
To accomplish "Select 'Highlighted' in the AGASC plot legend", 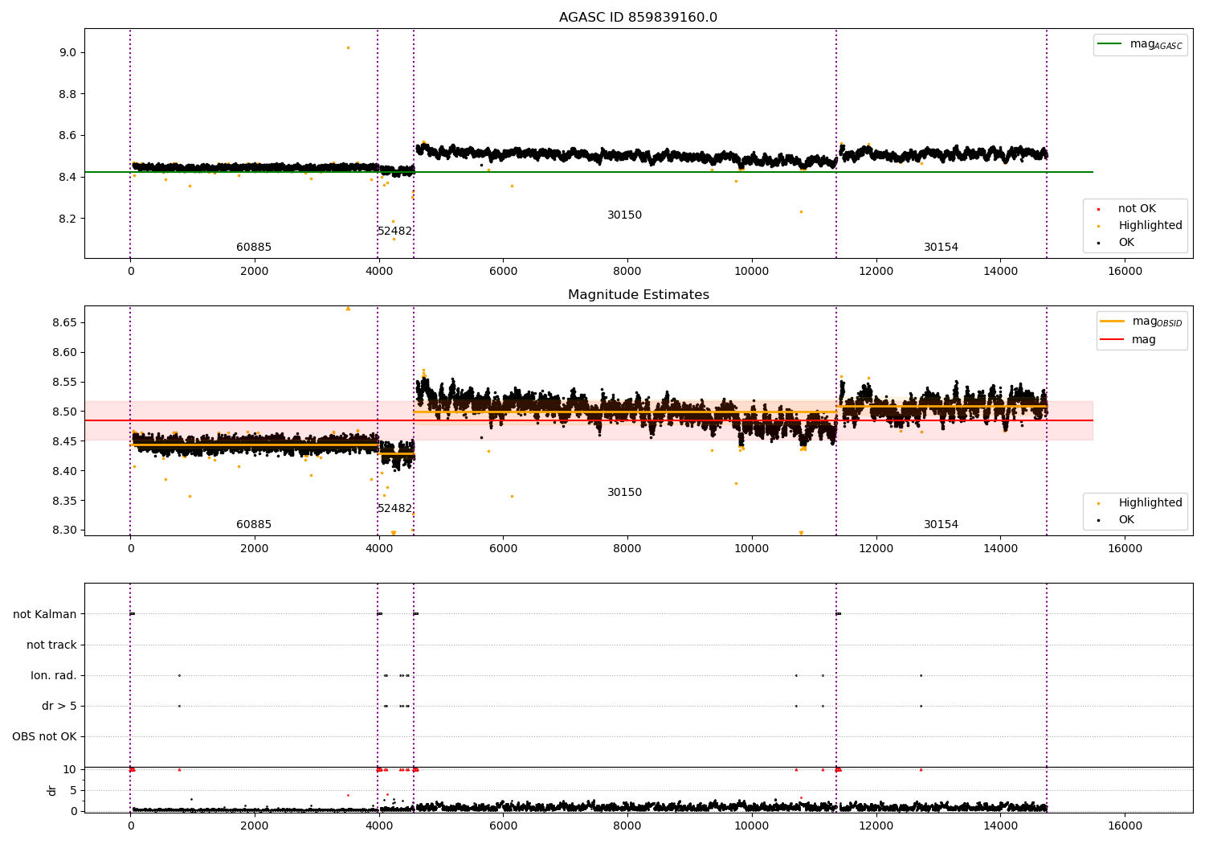I will coord(1150,226).
